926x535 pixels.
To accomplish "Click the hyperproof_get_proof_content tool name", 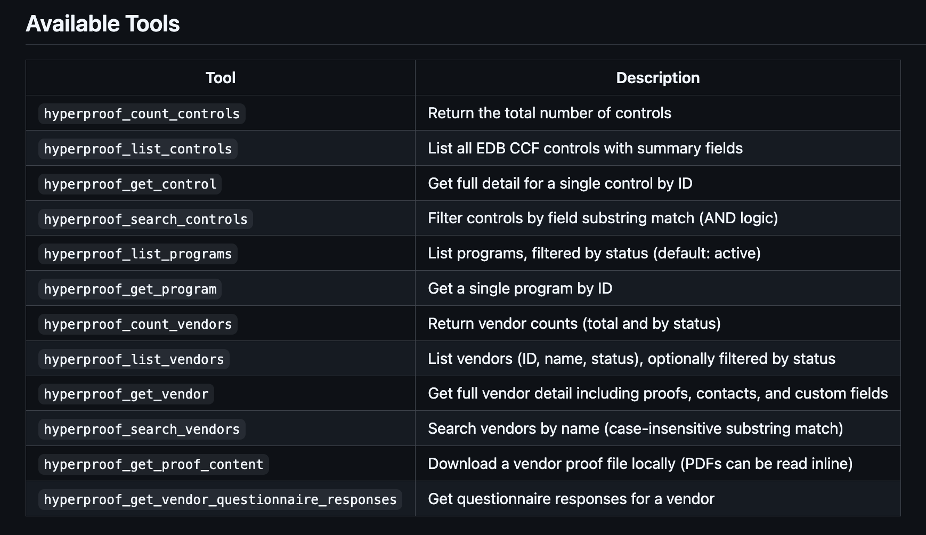I will coord(153,464).
